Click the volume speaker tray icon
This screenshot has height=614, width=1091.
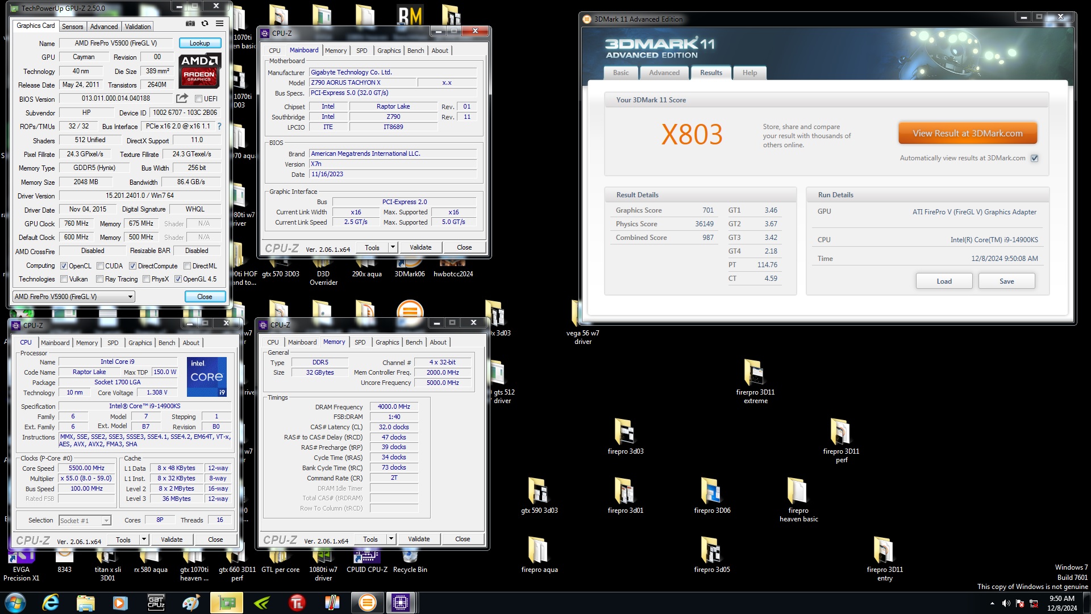click(x=1006, y=603)
